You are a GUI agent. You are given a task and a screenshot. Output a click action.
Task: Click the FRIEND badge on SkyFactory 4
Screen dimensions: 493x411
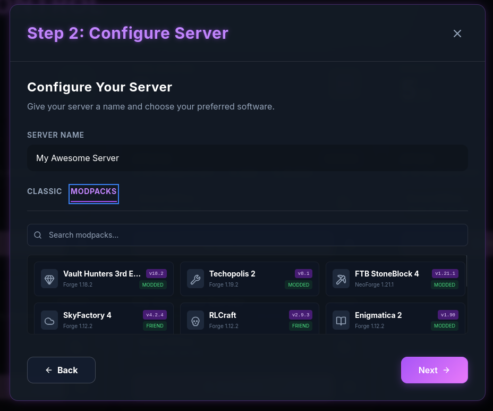155,326
